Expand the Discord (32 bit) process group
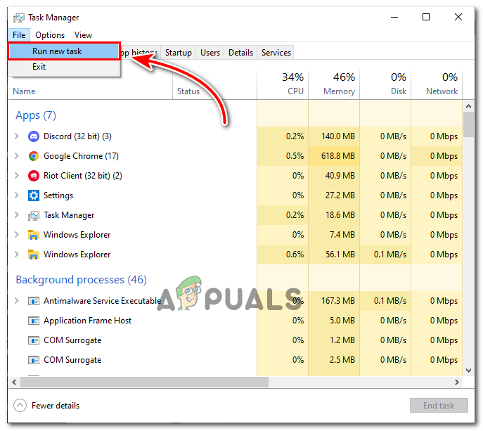483x431 pixels. click(x=17, y=136)
